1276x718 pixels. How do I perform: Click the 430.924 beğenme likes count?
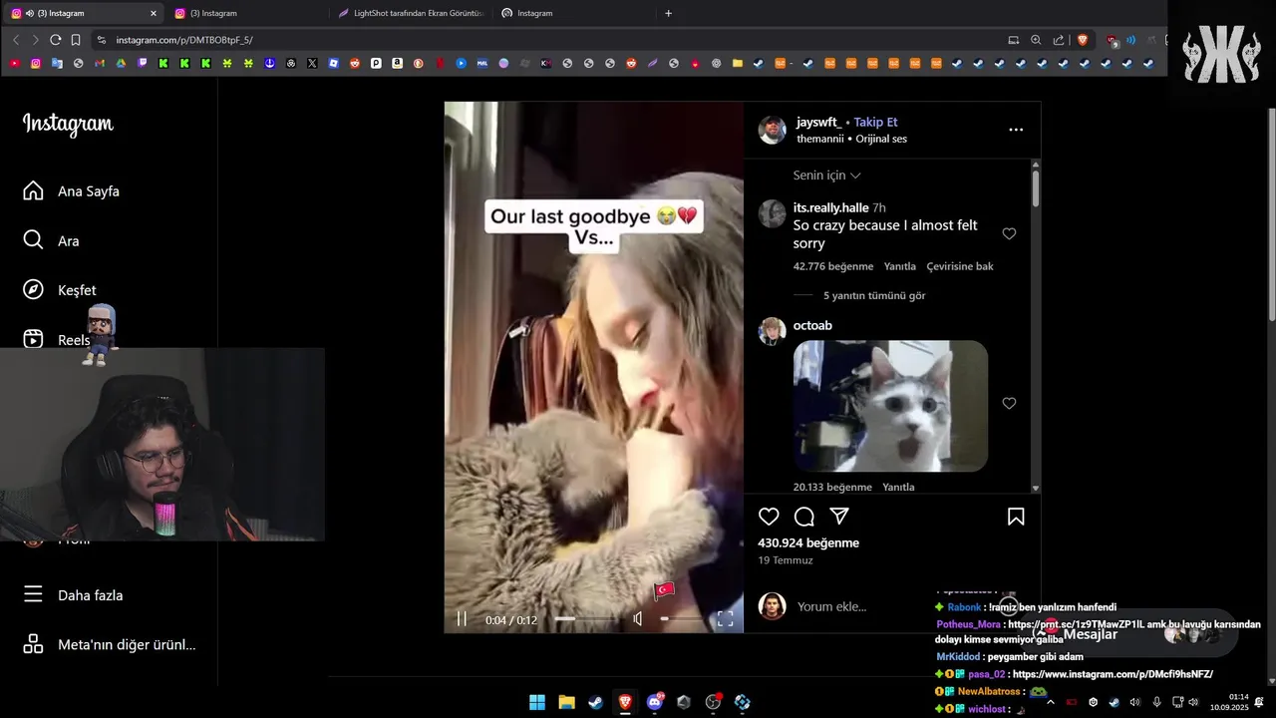click(808, 542)
